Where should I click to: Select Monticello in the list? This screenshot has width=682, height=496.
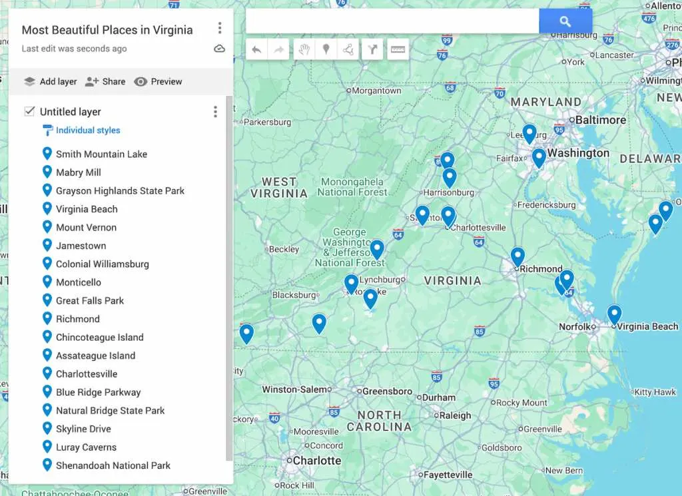[79, 282]
